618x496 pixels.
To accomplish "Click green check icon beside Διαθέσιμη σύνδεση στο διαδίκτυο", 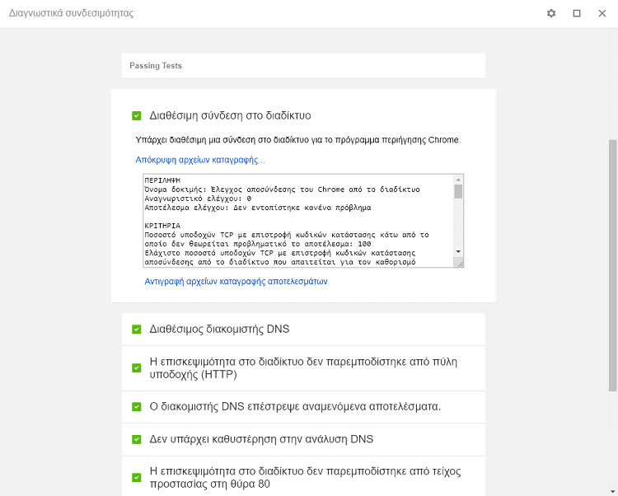I will coord(136,115).
